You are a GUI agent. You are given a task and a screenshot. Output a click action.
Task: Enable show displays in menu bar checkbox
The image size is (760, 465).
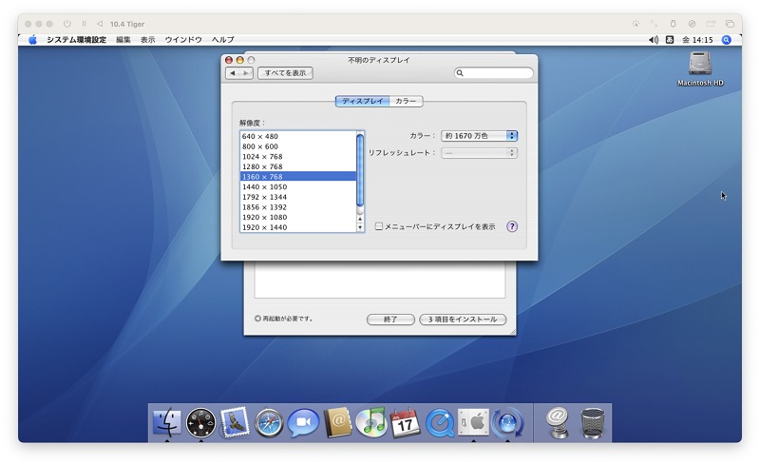(379, 226)
